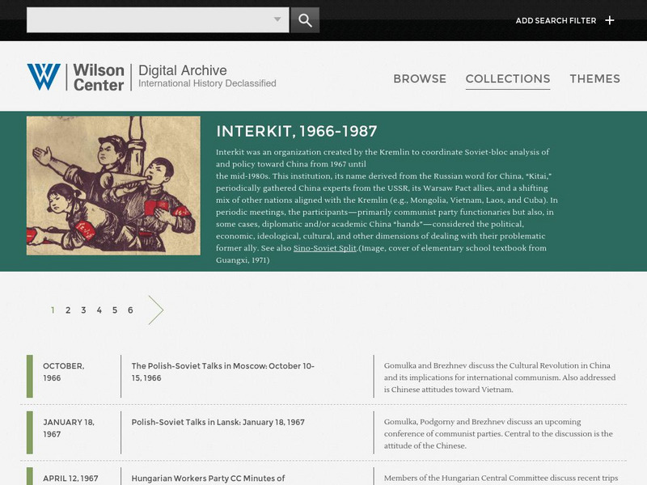Click Wilson Center logo text
The image size is (647, 485).
(99, 77)
